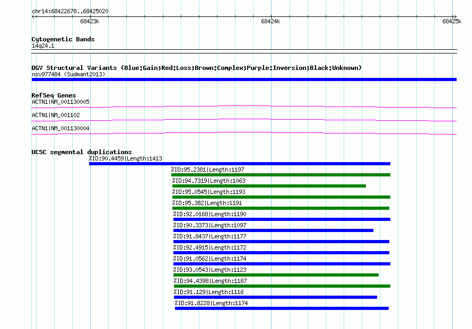Click the blue bar under %ID:91.8437|Length:1177

(x=281, y=242)
